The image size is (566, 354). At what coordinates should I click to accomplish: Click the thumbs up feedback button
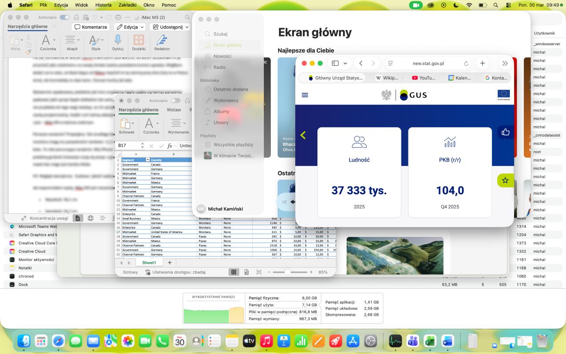505,132
